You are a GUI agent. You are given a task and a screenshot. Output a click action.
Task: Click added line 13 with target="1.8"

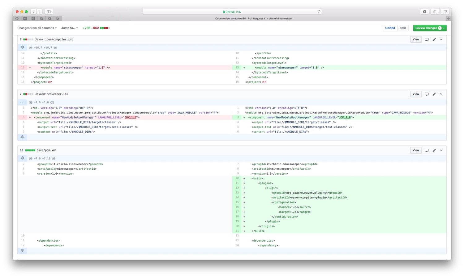click(x=339, y=68)
